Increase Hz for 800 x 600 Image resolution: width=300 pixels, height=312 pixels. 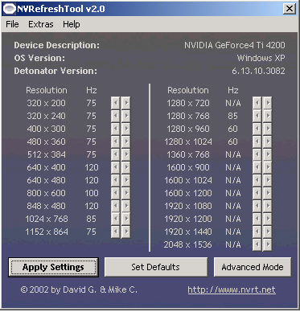point(125,193)
